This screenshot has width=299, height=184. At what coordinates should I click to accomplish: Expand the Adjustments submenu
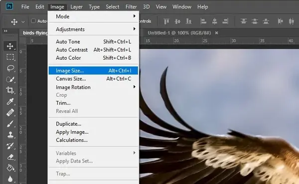94,29
